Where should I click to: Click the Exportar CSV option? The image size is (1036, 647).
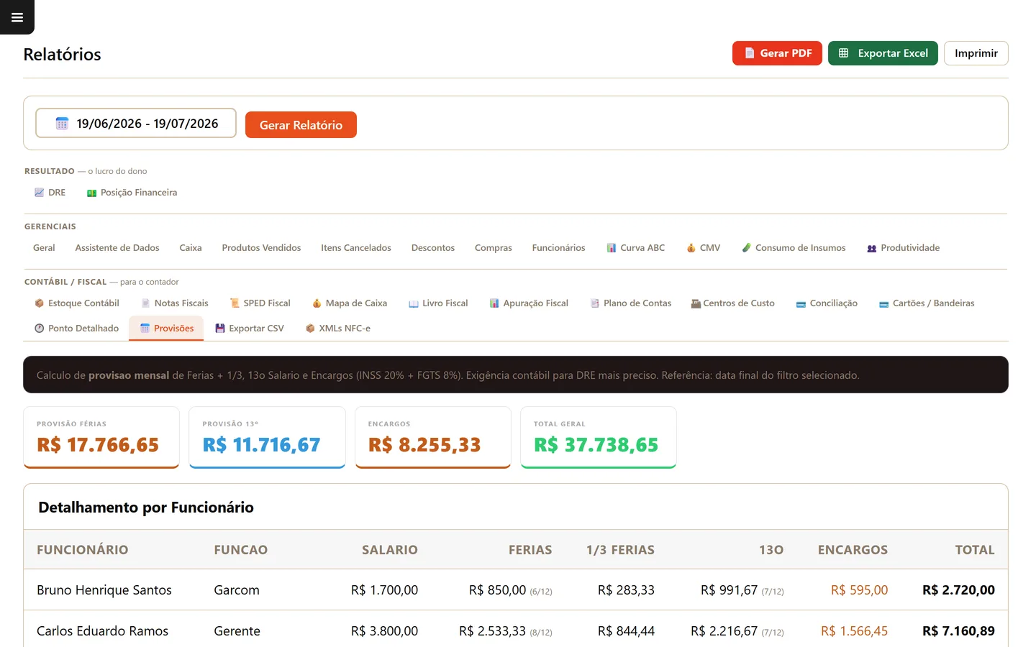[250, 329]
